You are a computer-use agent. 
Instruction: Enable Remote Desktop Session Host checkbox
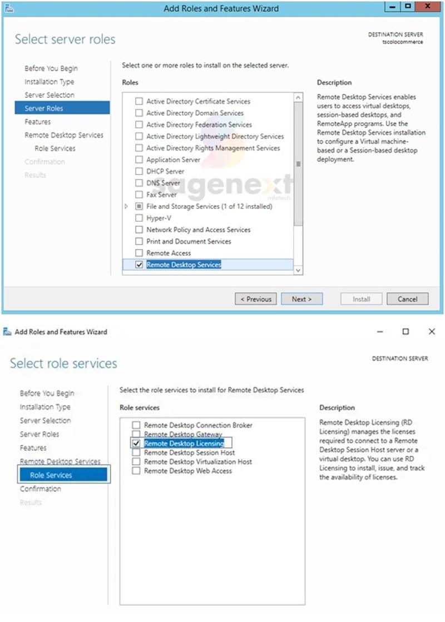point(136,452)
